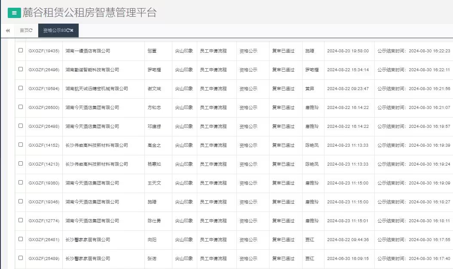Switch to the 首页 tab
This screenshot has height=269, width=453.
pyautogui.click(x=24, y=30)
